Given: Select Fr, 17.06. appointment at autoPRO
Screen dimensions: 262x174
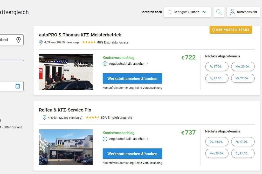Looking at the screenshot, I should (217, 67).
